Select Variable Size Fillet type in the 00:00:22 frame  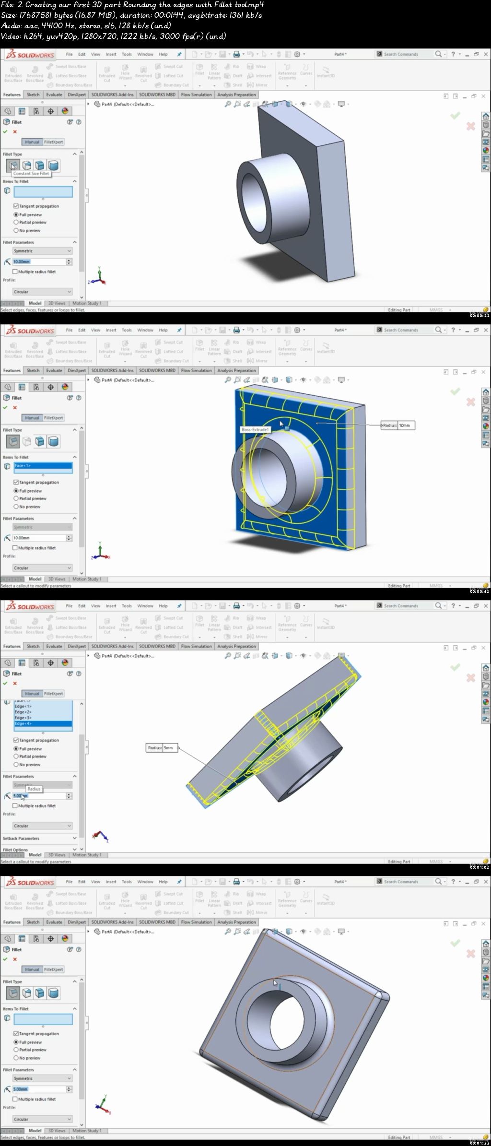27,165
